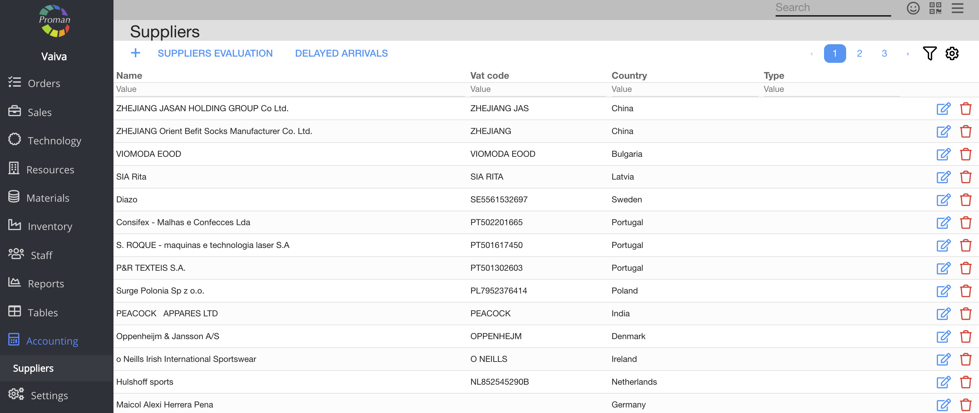979x413 pixels.
Task: Open the Materials sidebar menu
Action: 48,198
